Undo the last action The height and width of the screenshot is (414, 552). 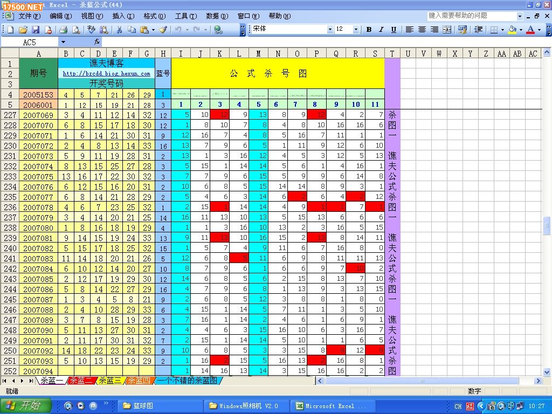point(178,30)
